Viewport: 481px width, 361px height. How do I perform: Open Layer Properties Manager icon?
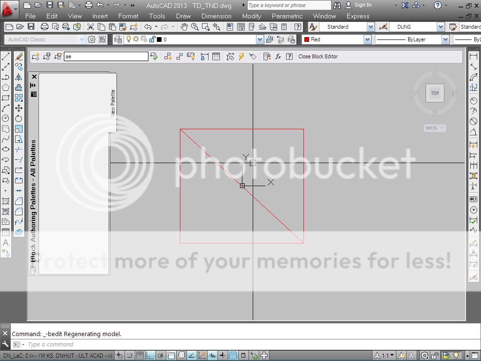click(117, 39)
